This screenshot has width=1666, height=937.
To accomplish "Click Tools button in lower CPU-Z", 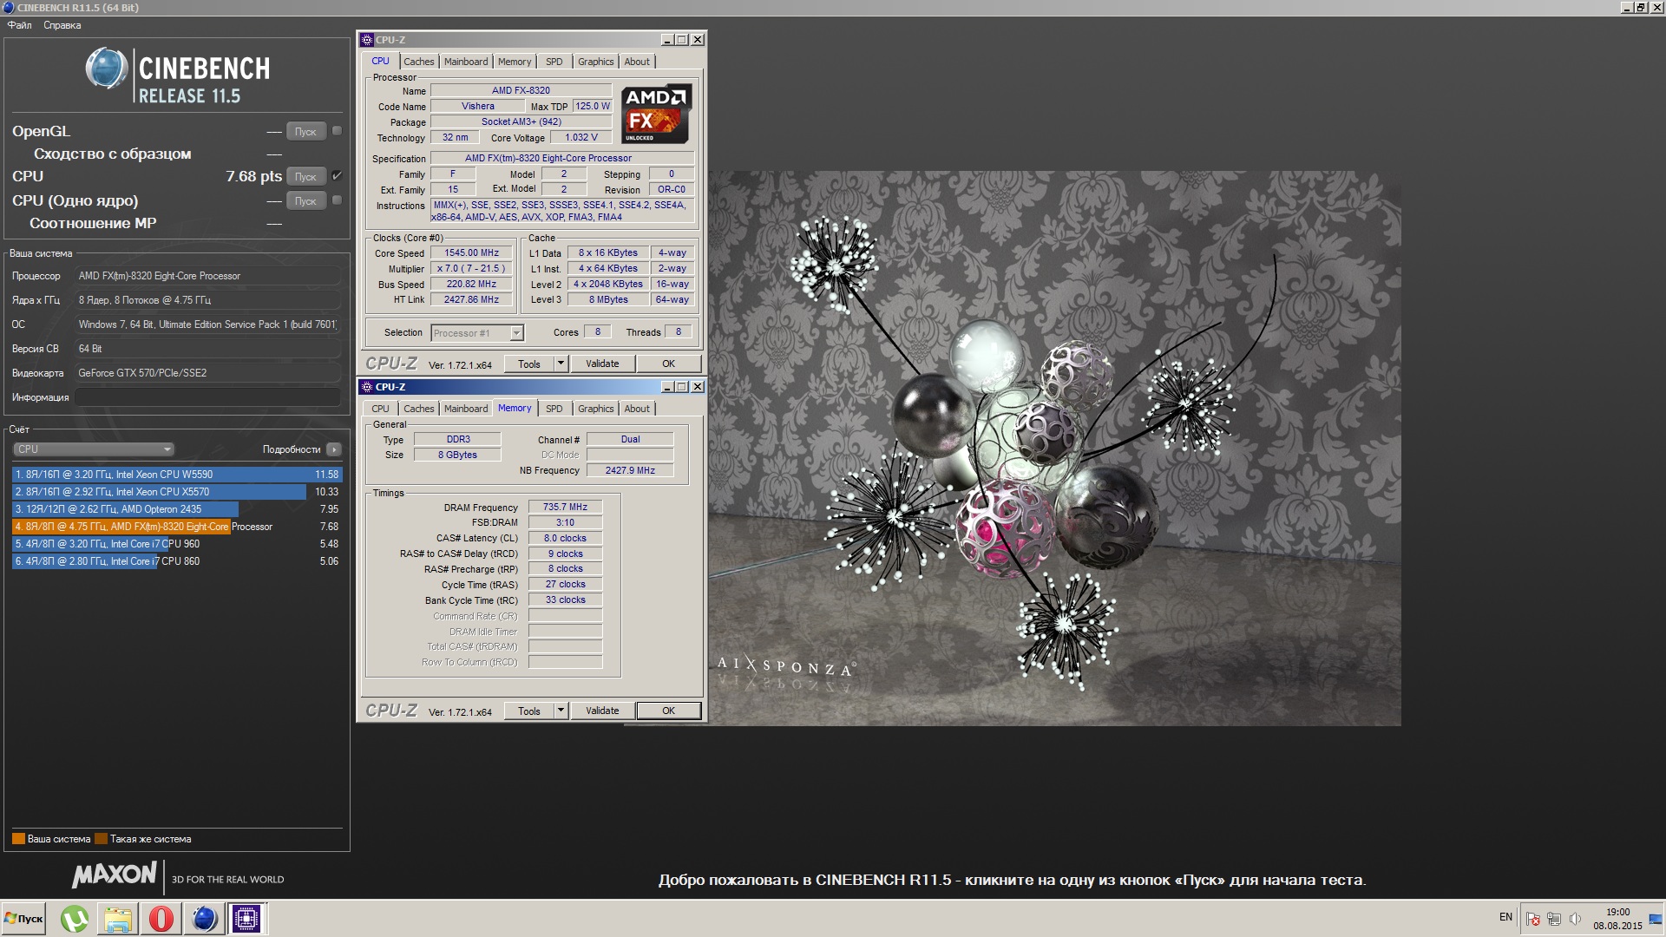I will click(529, 711).
